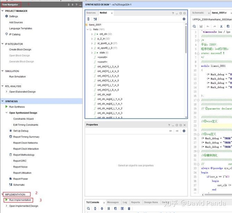This screenshot has width=232, height=213.
Task: Expand the cnt_clk (32) net bus
Action: (x=92, y=34)
